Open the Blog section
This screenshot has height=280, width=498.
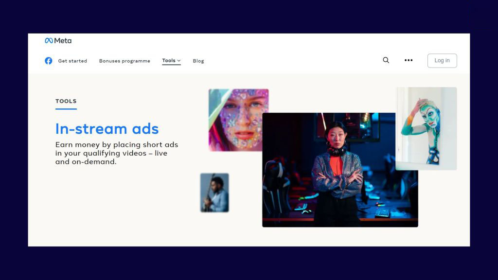click(x=198, y=61)
